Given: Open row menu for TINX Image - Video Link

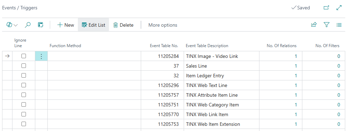Looking at the screenshot, I should pos(41,56).
